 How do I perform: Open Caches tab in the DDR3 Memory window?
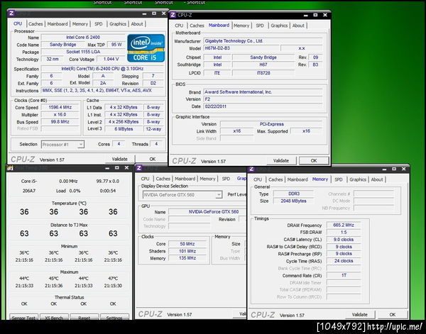pos(275,179)
